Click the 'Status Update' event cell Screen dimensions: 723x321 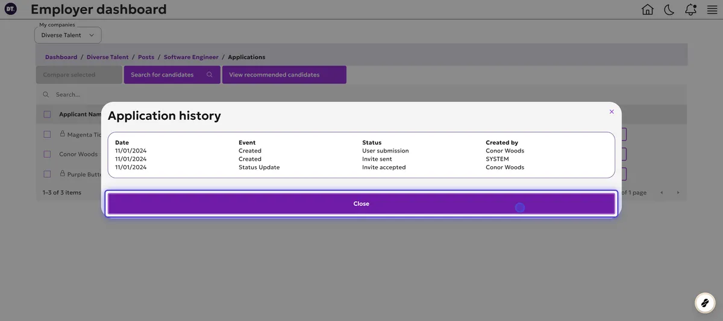pos(259,167)
